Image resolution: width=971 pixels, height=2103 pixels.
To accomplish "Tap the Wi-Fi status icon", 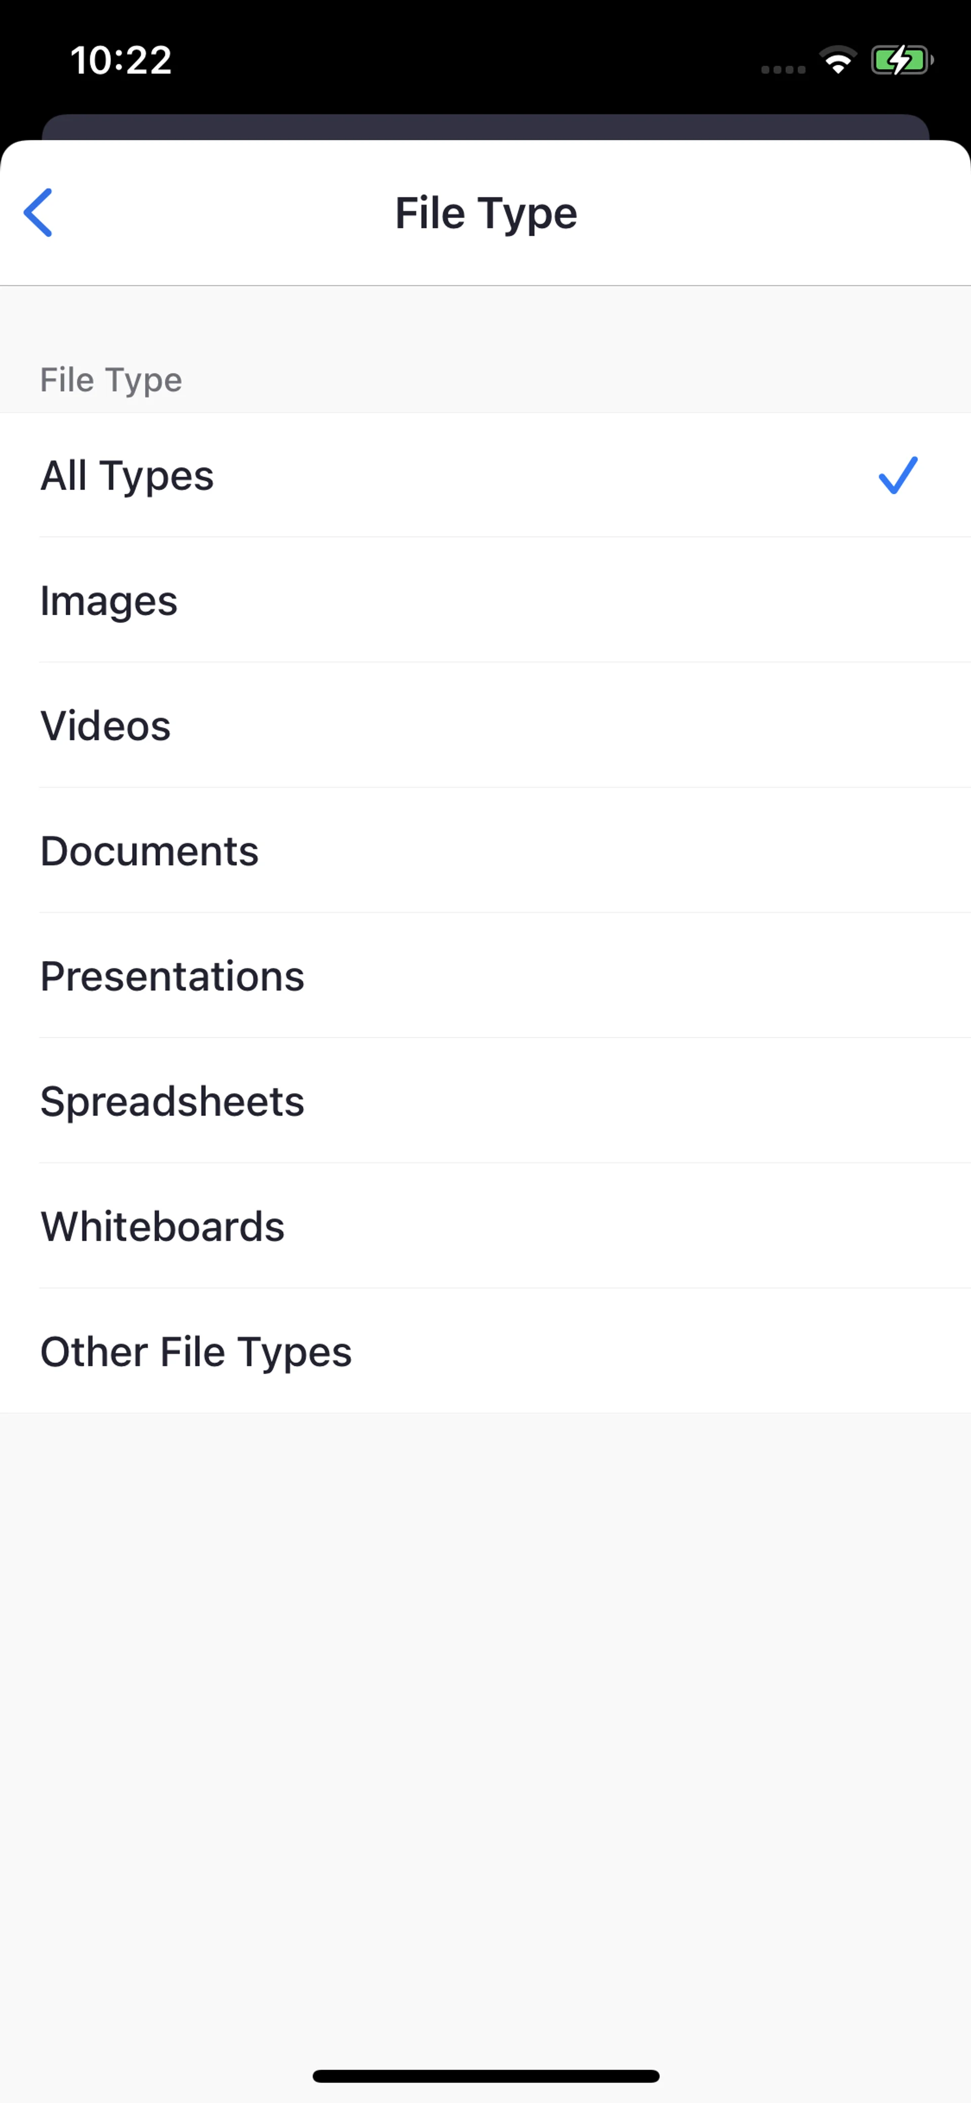I will tap(837, 60).
